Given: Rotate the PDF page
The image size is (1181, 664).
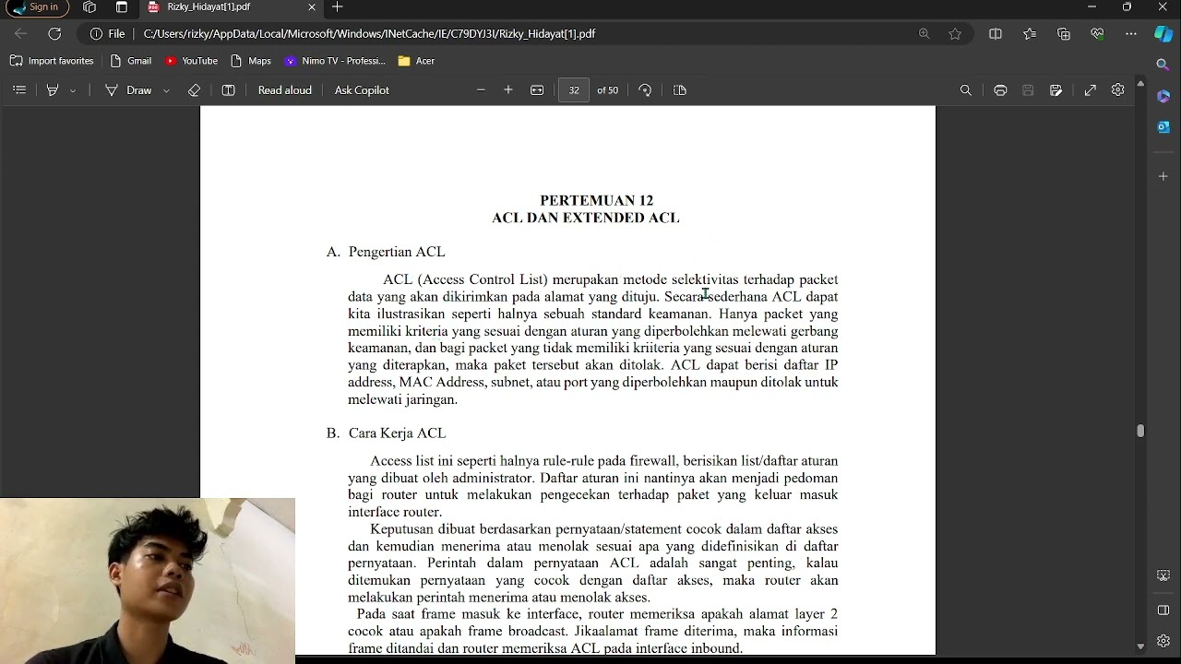Looking at the screenshot, I should (645, 90).
